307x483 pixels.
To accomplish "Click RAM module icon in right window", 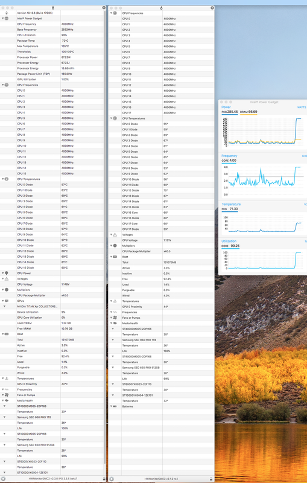I will [x=115, y=257].
